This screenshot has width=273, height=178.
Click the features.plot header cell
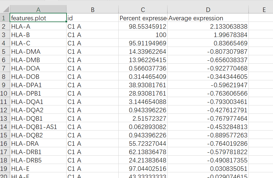(38, 18)
